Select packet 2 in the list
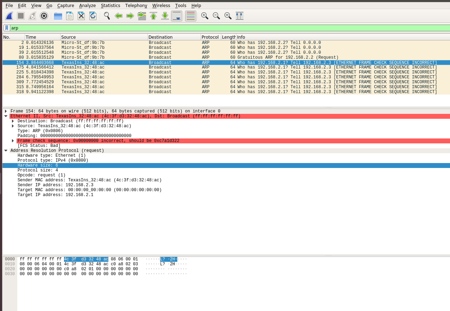Viewport: 450px width, 311px height. tap(226, 43)
